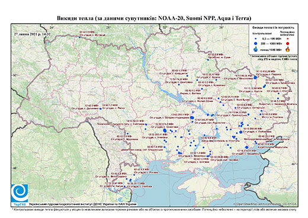
Task: Click the westernmost paired markers in Lviv region
Action: 100,108
